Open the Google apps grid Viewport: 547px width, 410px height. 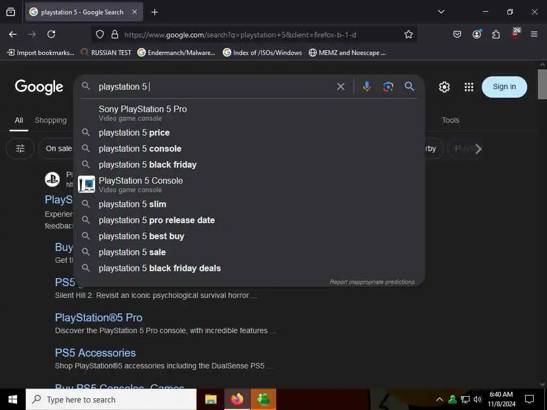[469, 87]
